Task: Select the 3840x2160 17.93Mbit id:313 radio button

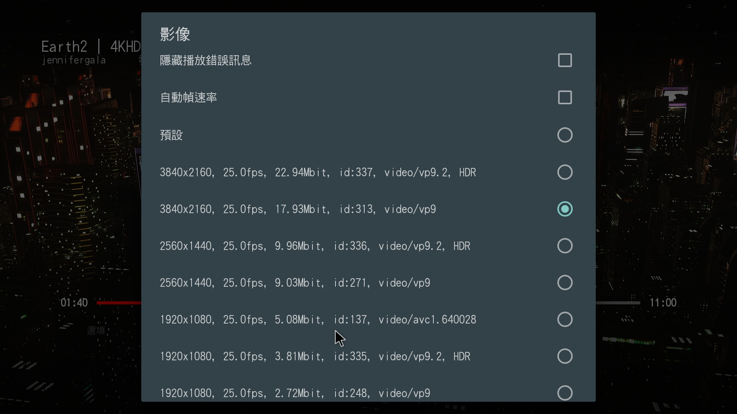Action: 565,209
